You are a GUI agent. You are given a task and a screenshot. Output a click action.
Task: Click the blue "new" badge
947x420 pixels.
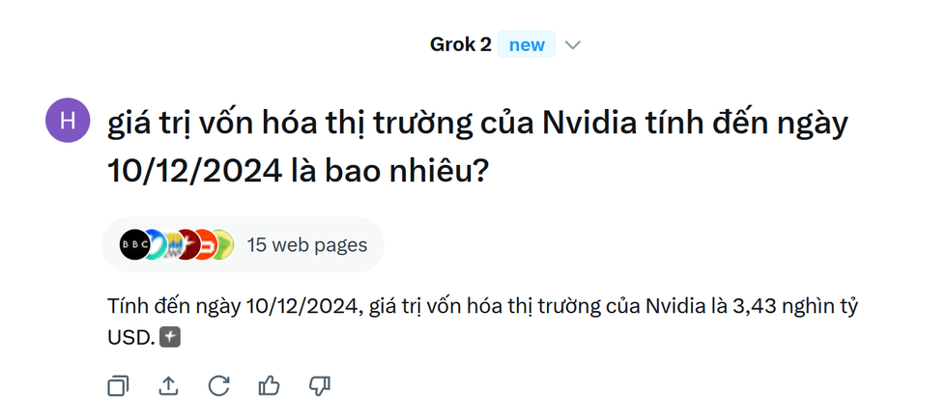click(527, 45)
